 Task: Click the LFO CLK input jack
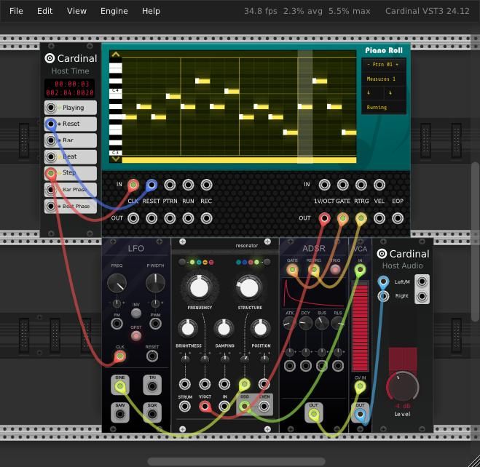tap(120, 356)
